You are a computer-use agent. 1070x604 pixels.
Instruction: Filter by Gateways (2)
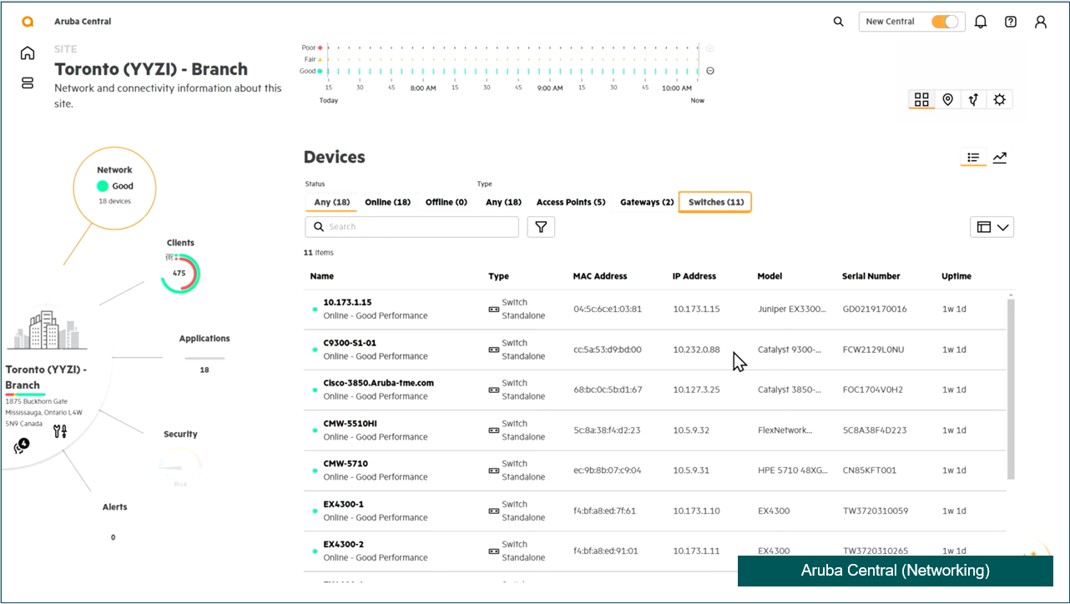click(647, 202)
